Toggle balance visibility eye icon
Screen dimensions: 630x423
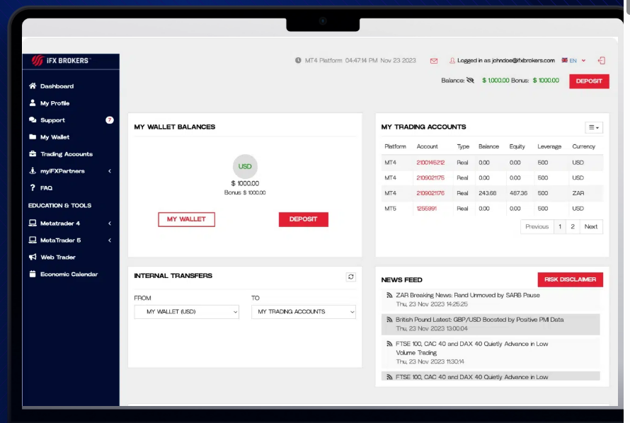point(471,81)
